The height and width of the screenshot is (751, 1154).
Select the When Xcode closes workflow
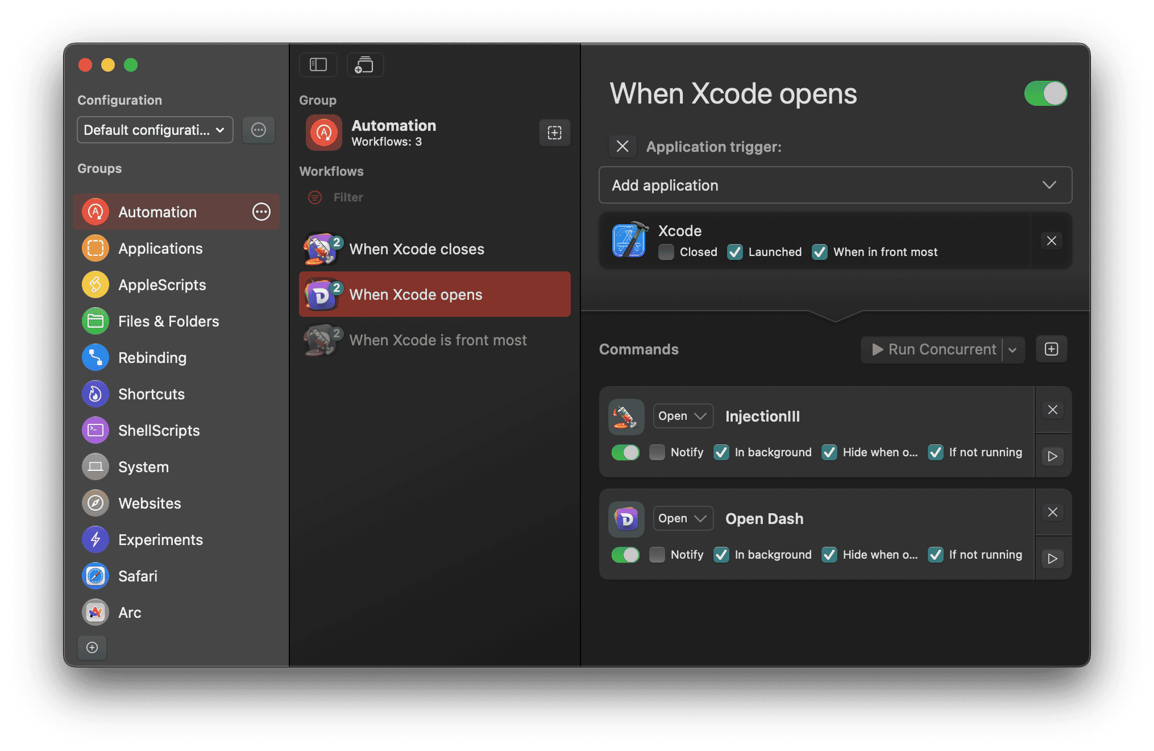[x=416, y=249]
